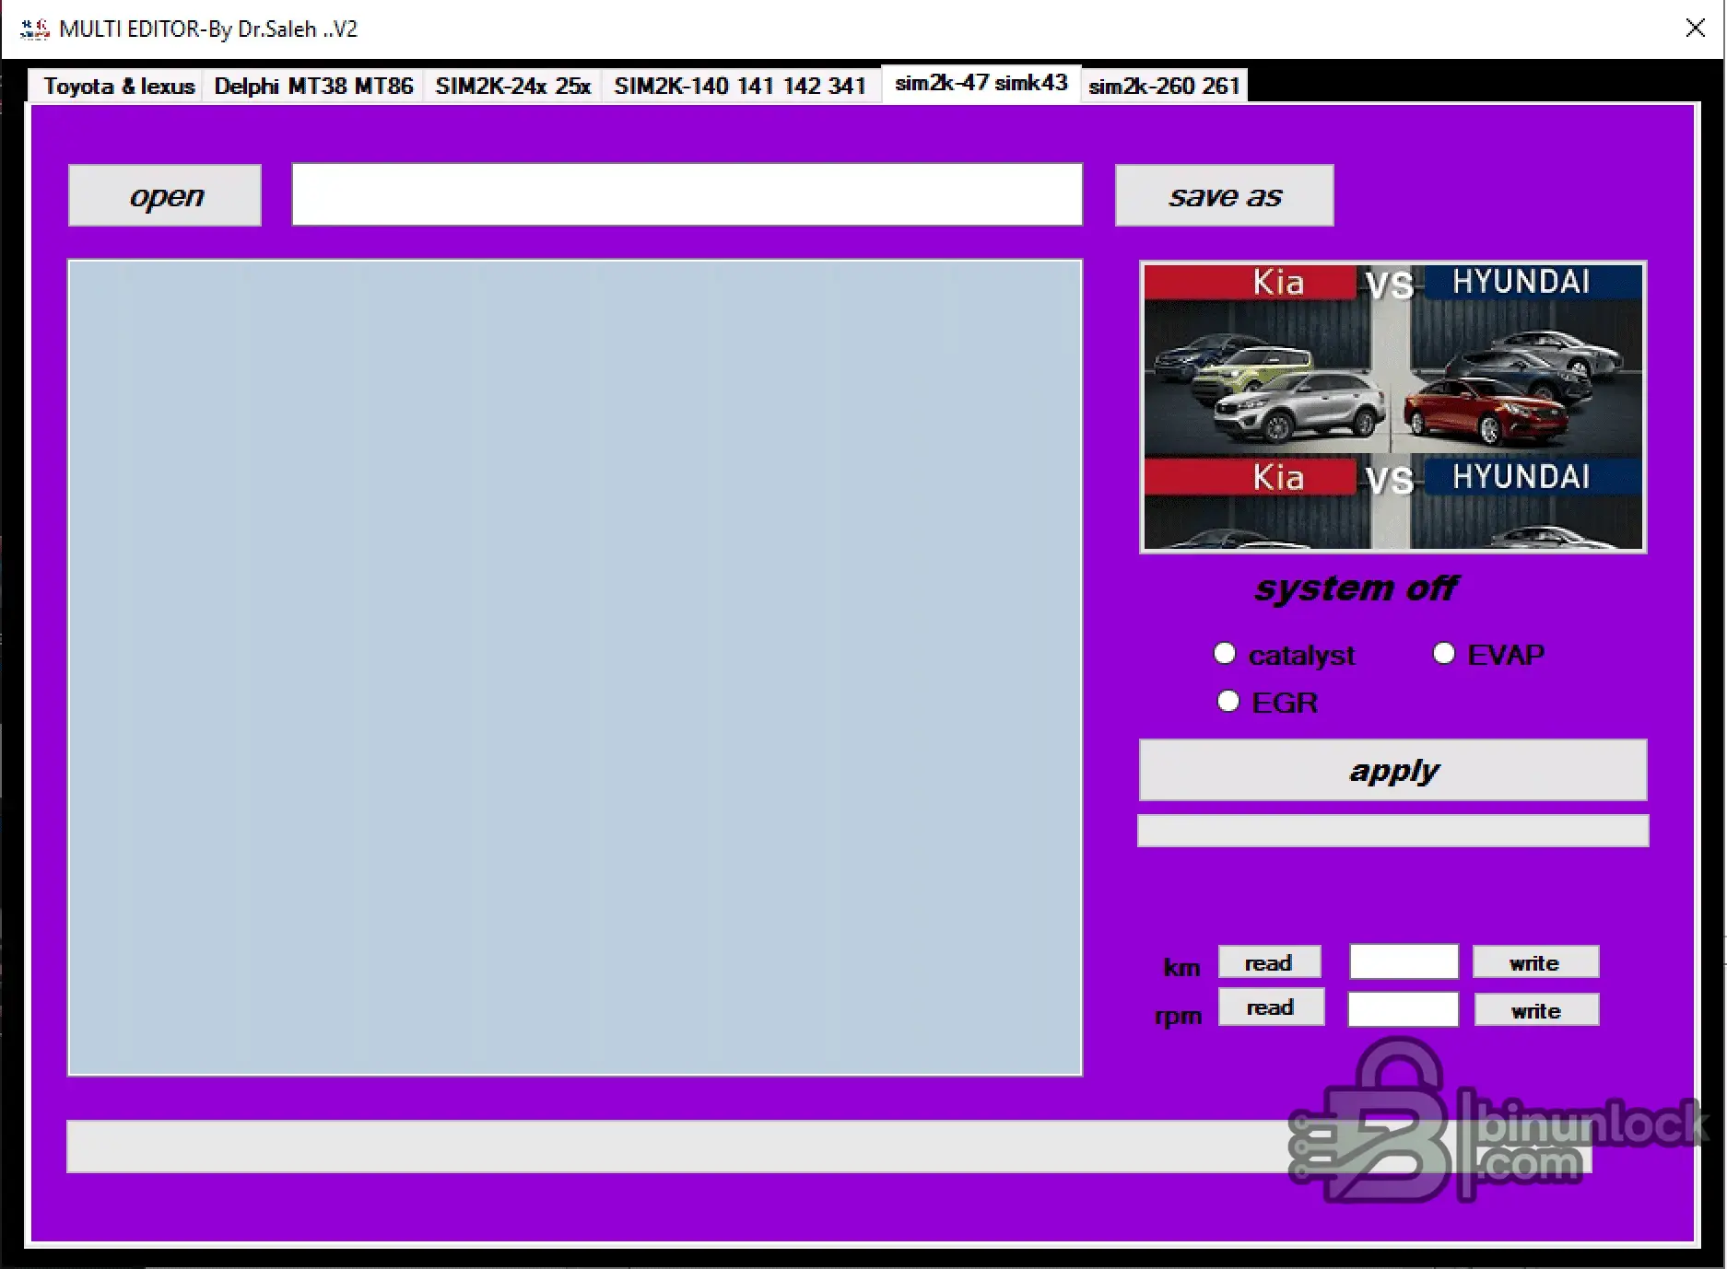Focus the file path field beside open
The image size is (1727, 1269).
[687, 194]
